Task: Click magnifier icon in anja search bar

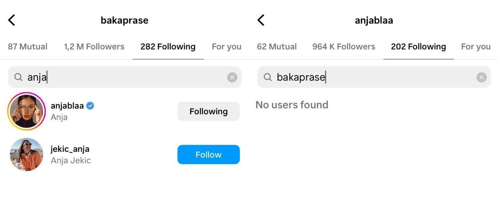Action: pos(18,77)
